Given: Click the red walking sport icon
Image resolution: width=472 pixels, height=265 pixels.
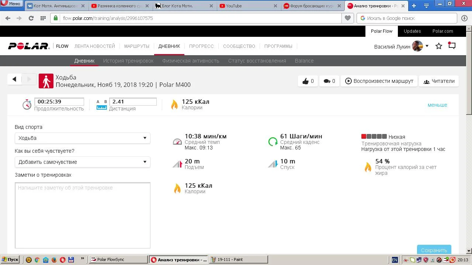Looking at the screenshot, I should pyautogui.click(x=46, y=81).
